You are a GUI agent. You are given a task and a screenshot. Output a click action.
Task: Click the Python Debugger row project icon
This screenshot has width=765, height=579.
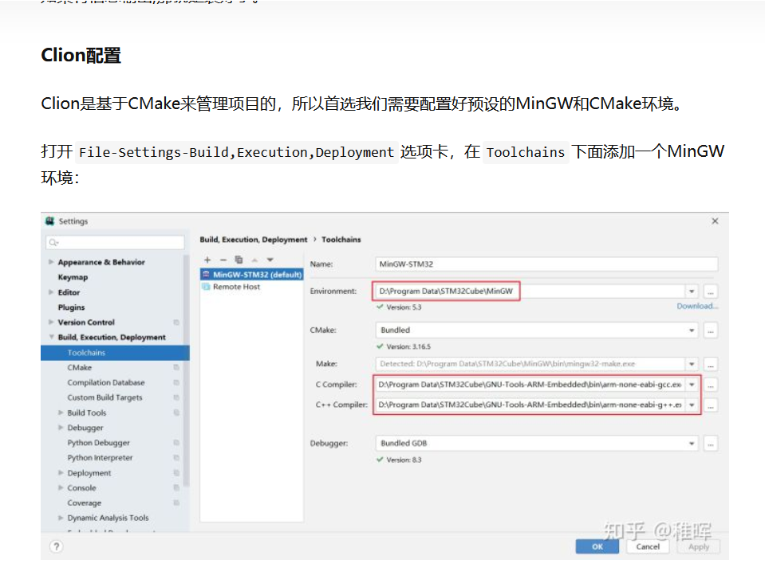click(176, 443)
